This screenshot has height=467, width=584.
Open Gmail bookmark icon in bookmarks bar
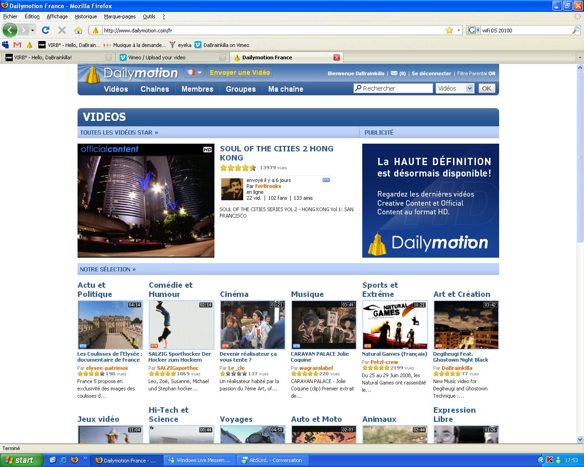(17, 45)
